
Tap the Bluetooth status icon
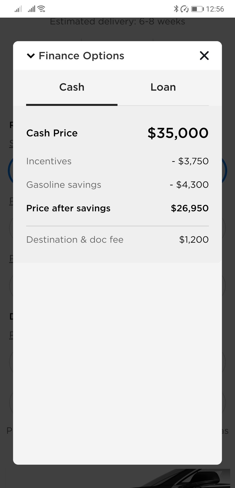[176, 9]
